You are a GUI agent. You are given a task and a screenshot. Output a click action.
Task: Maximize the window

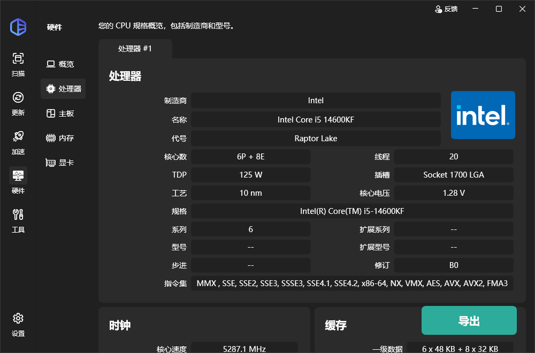[499, 9]
